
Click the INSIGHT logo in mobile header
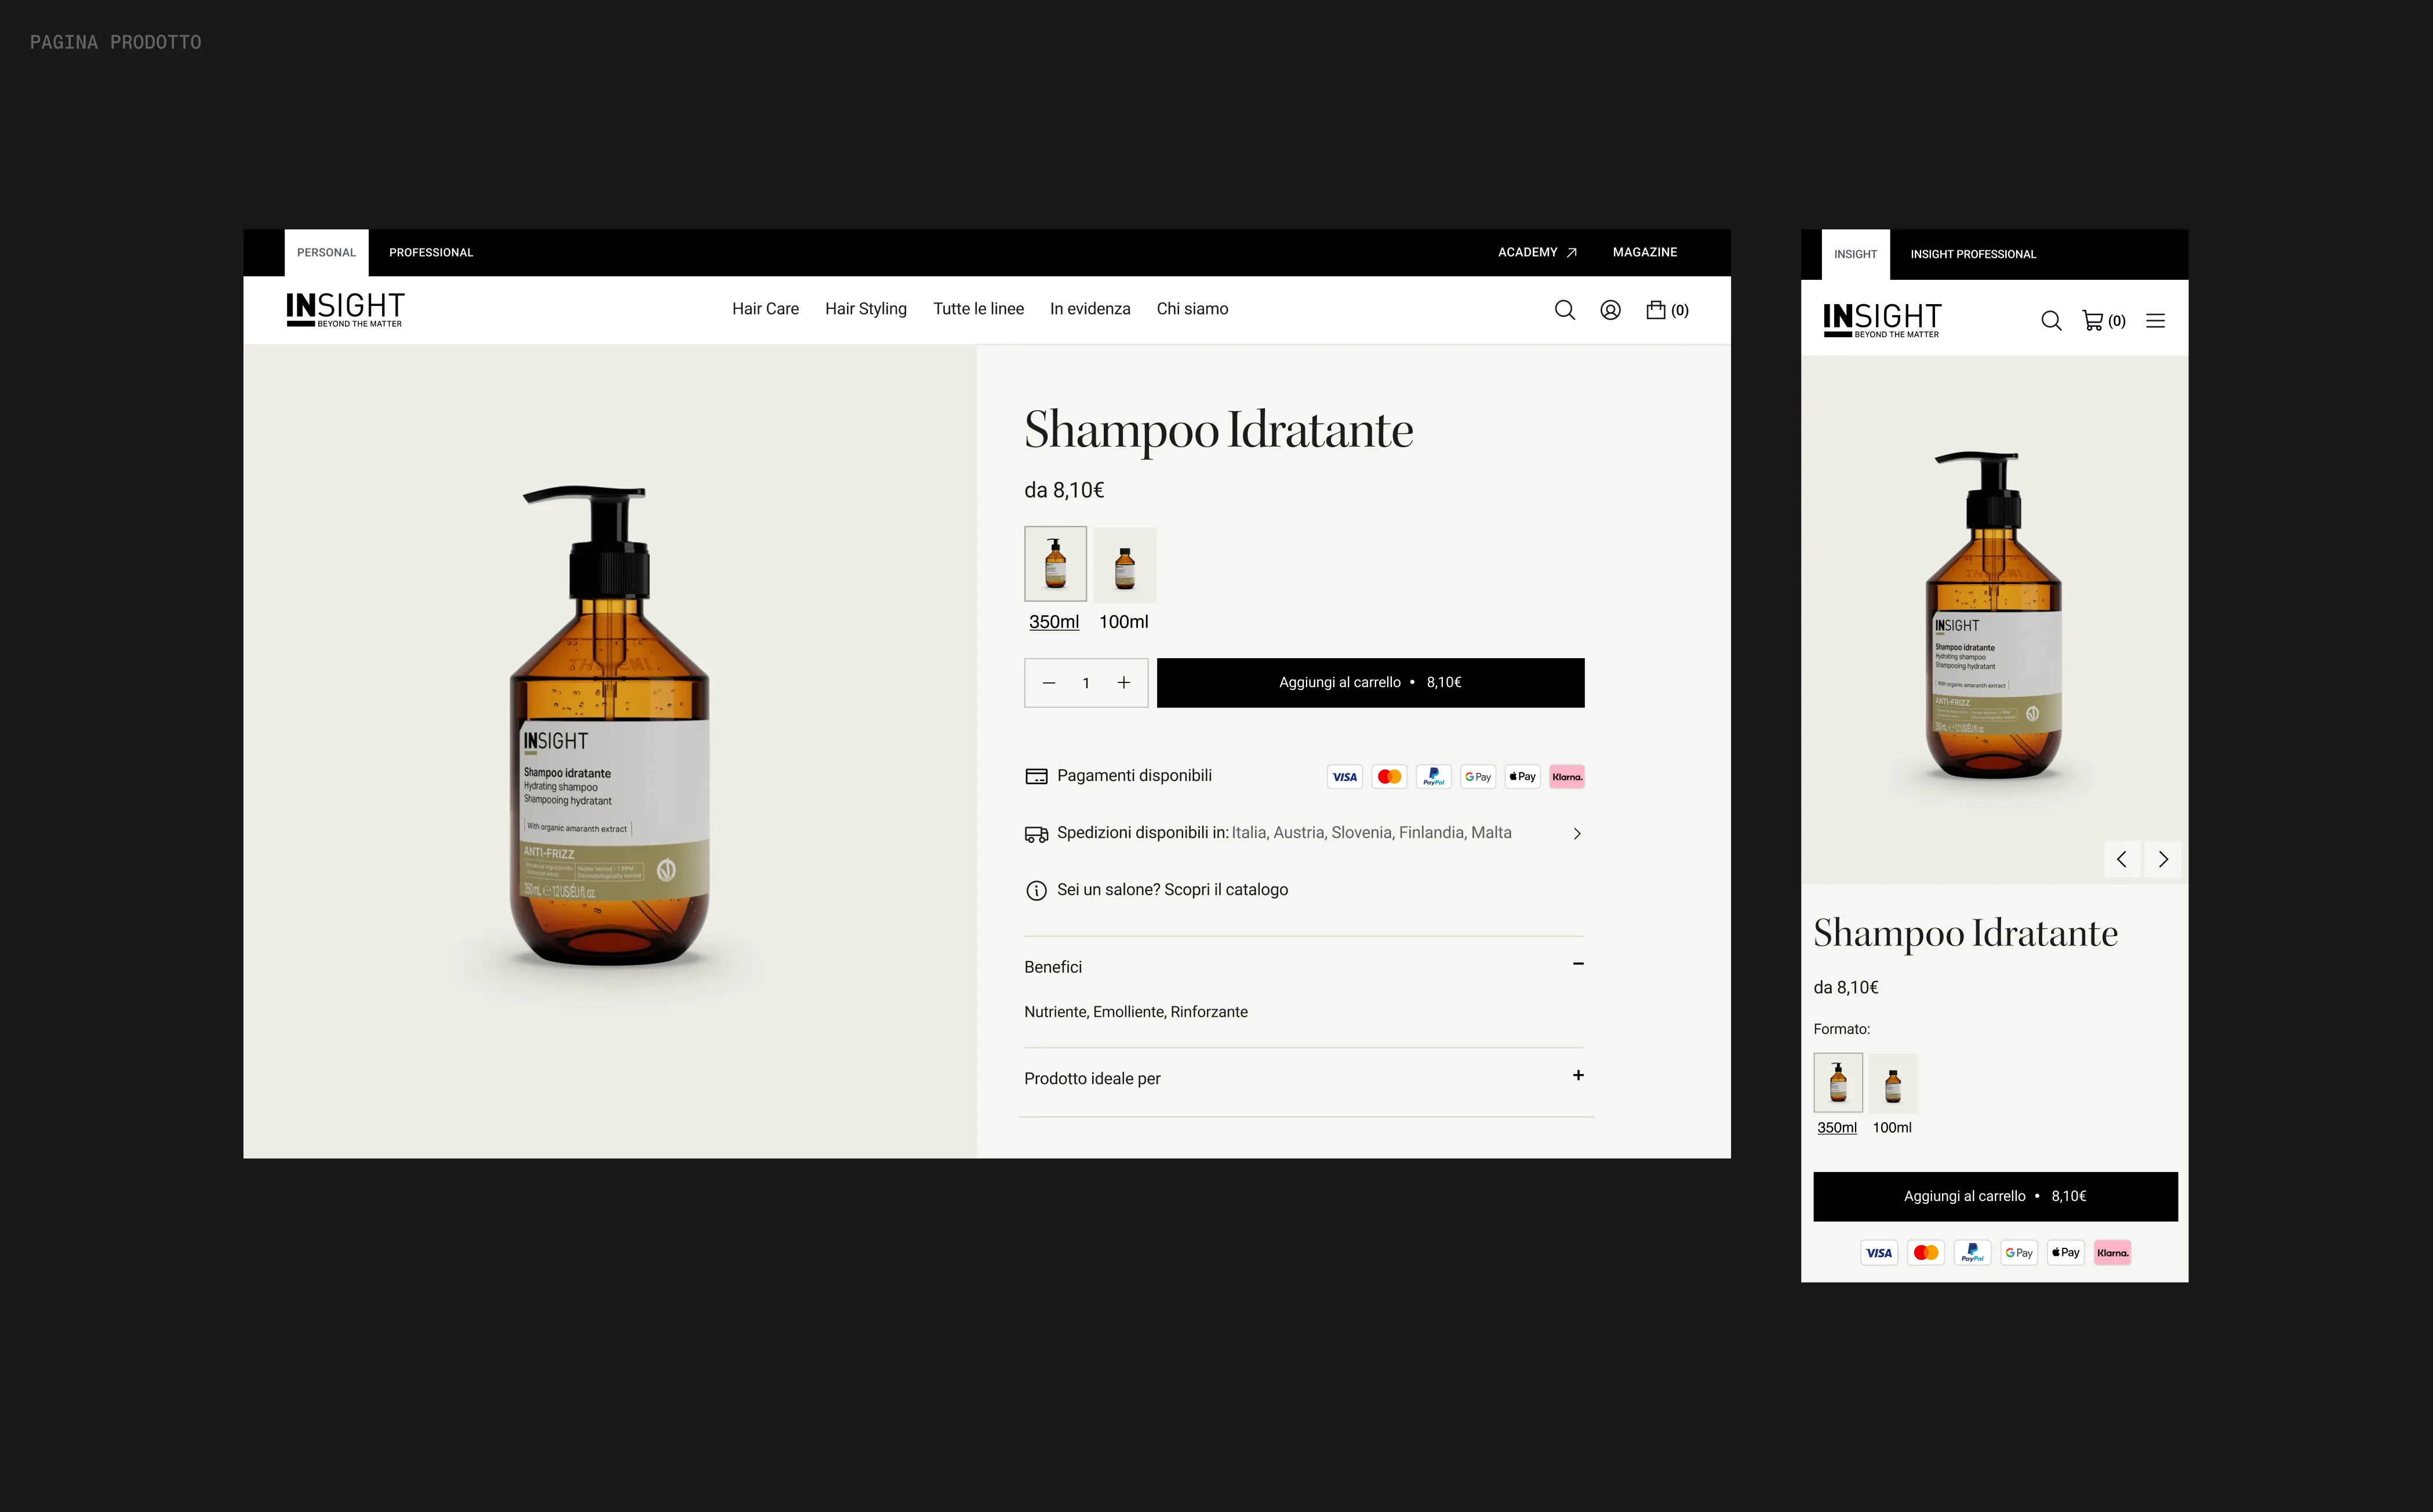tap(1883, 320)
